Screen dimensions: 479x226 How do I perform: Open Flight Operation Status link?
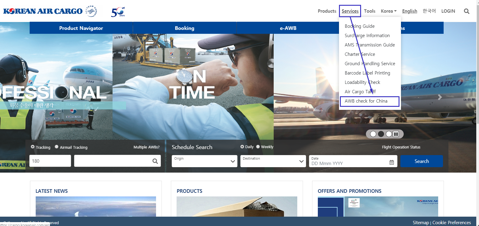tap(401, 147)
